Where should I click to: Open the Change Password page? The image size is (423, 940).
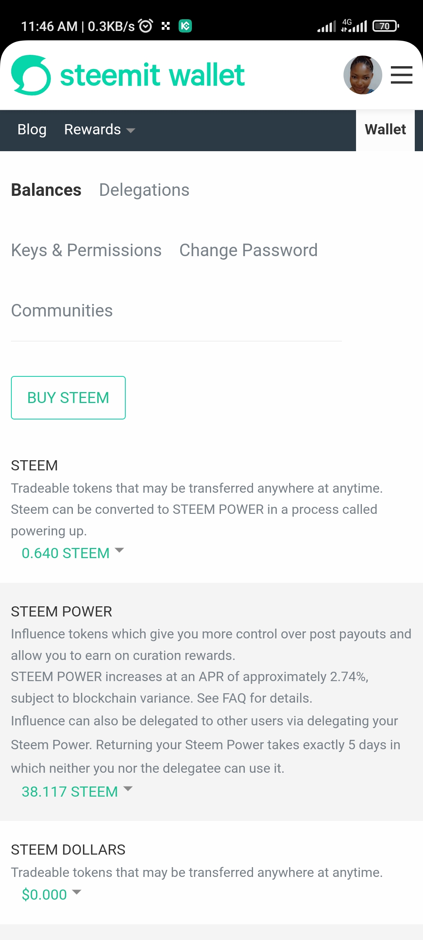click(x=248, y=250)
